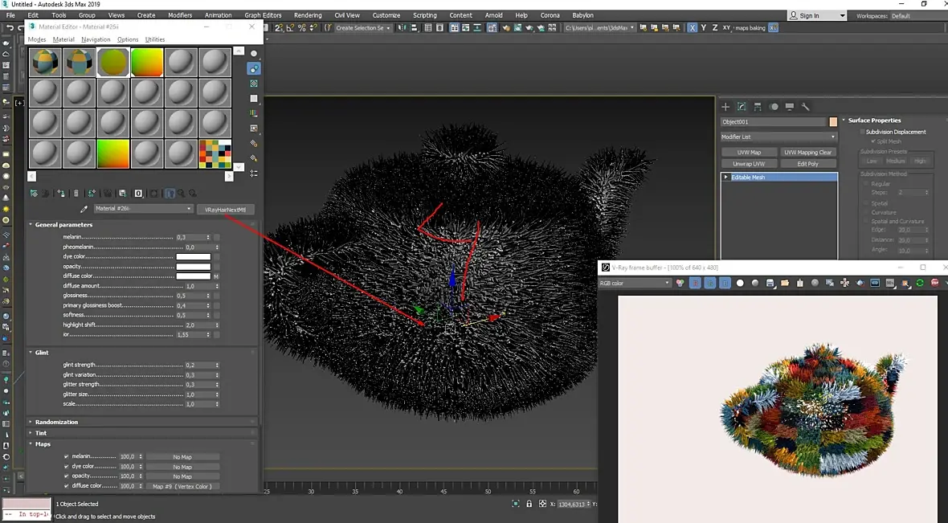Open the RGB color channel dropdown
The height and width of the screenshot is (523, 948).
point(635,283)
